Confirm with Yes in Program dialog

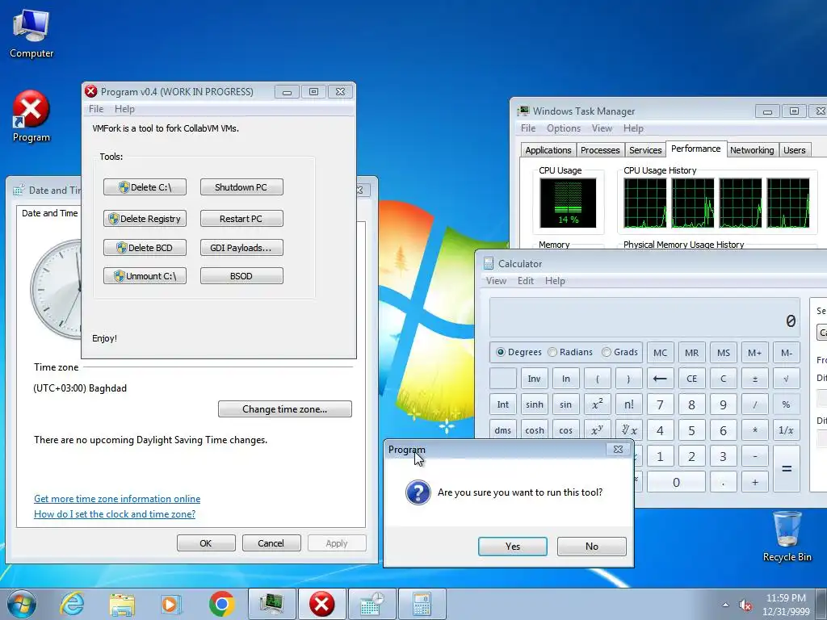tap(513, 547)
